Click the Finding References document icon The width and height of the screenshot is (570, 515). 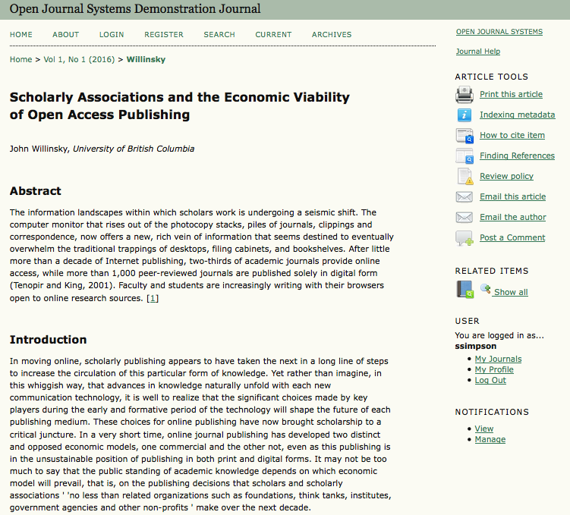[x=464, y=156]
